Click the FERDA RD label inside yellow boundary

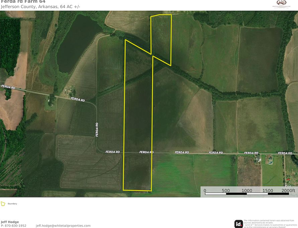(x=146, y=152)
